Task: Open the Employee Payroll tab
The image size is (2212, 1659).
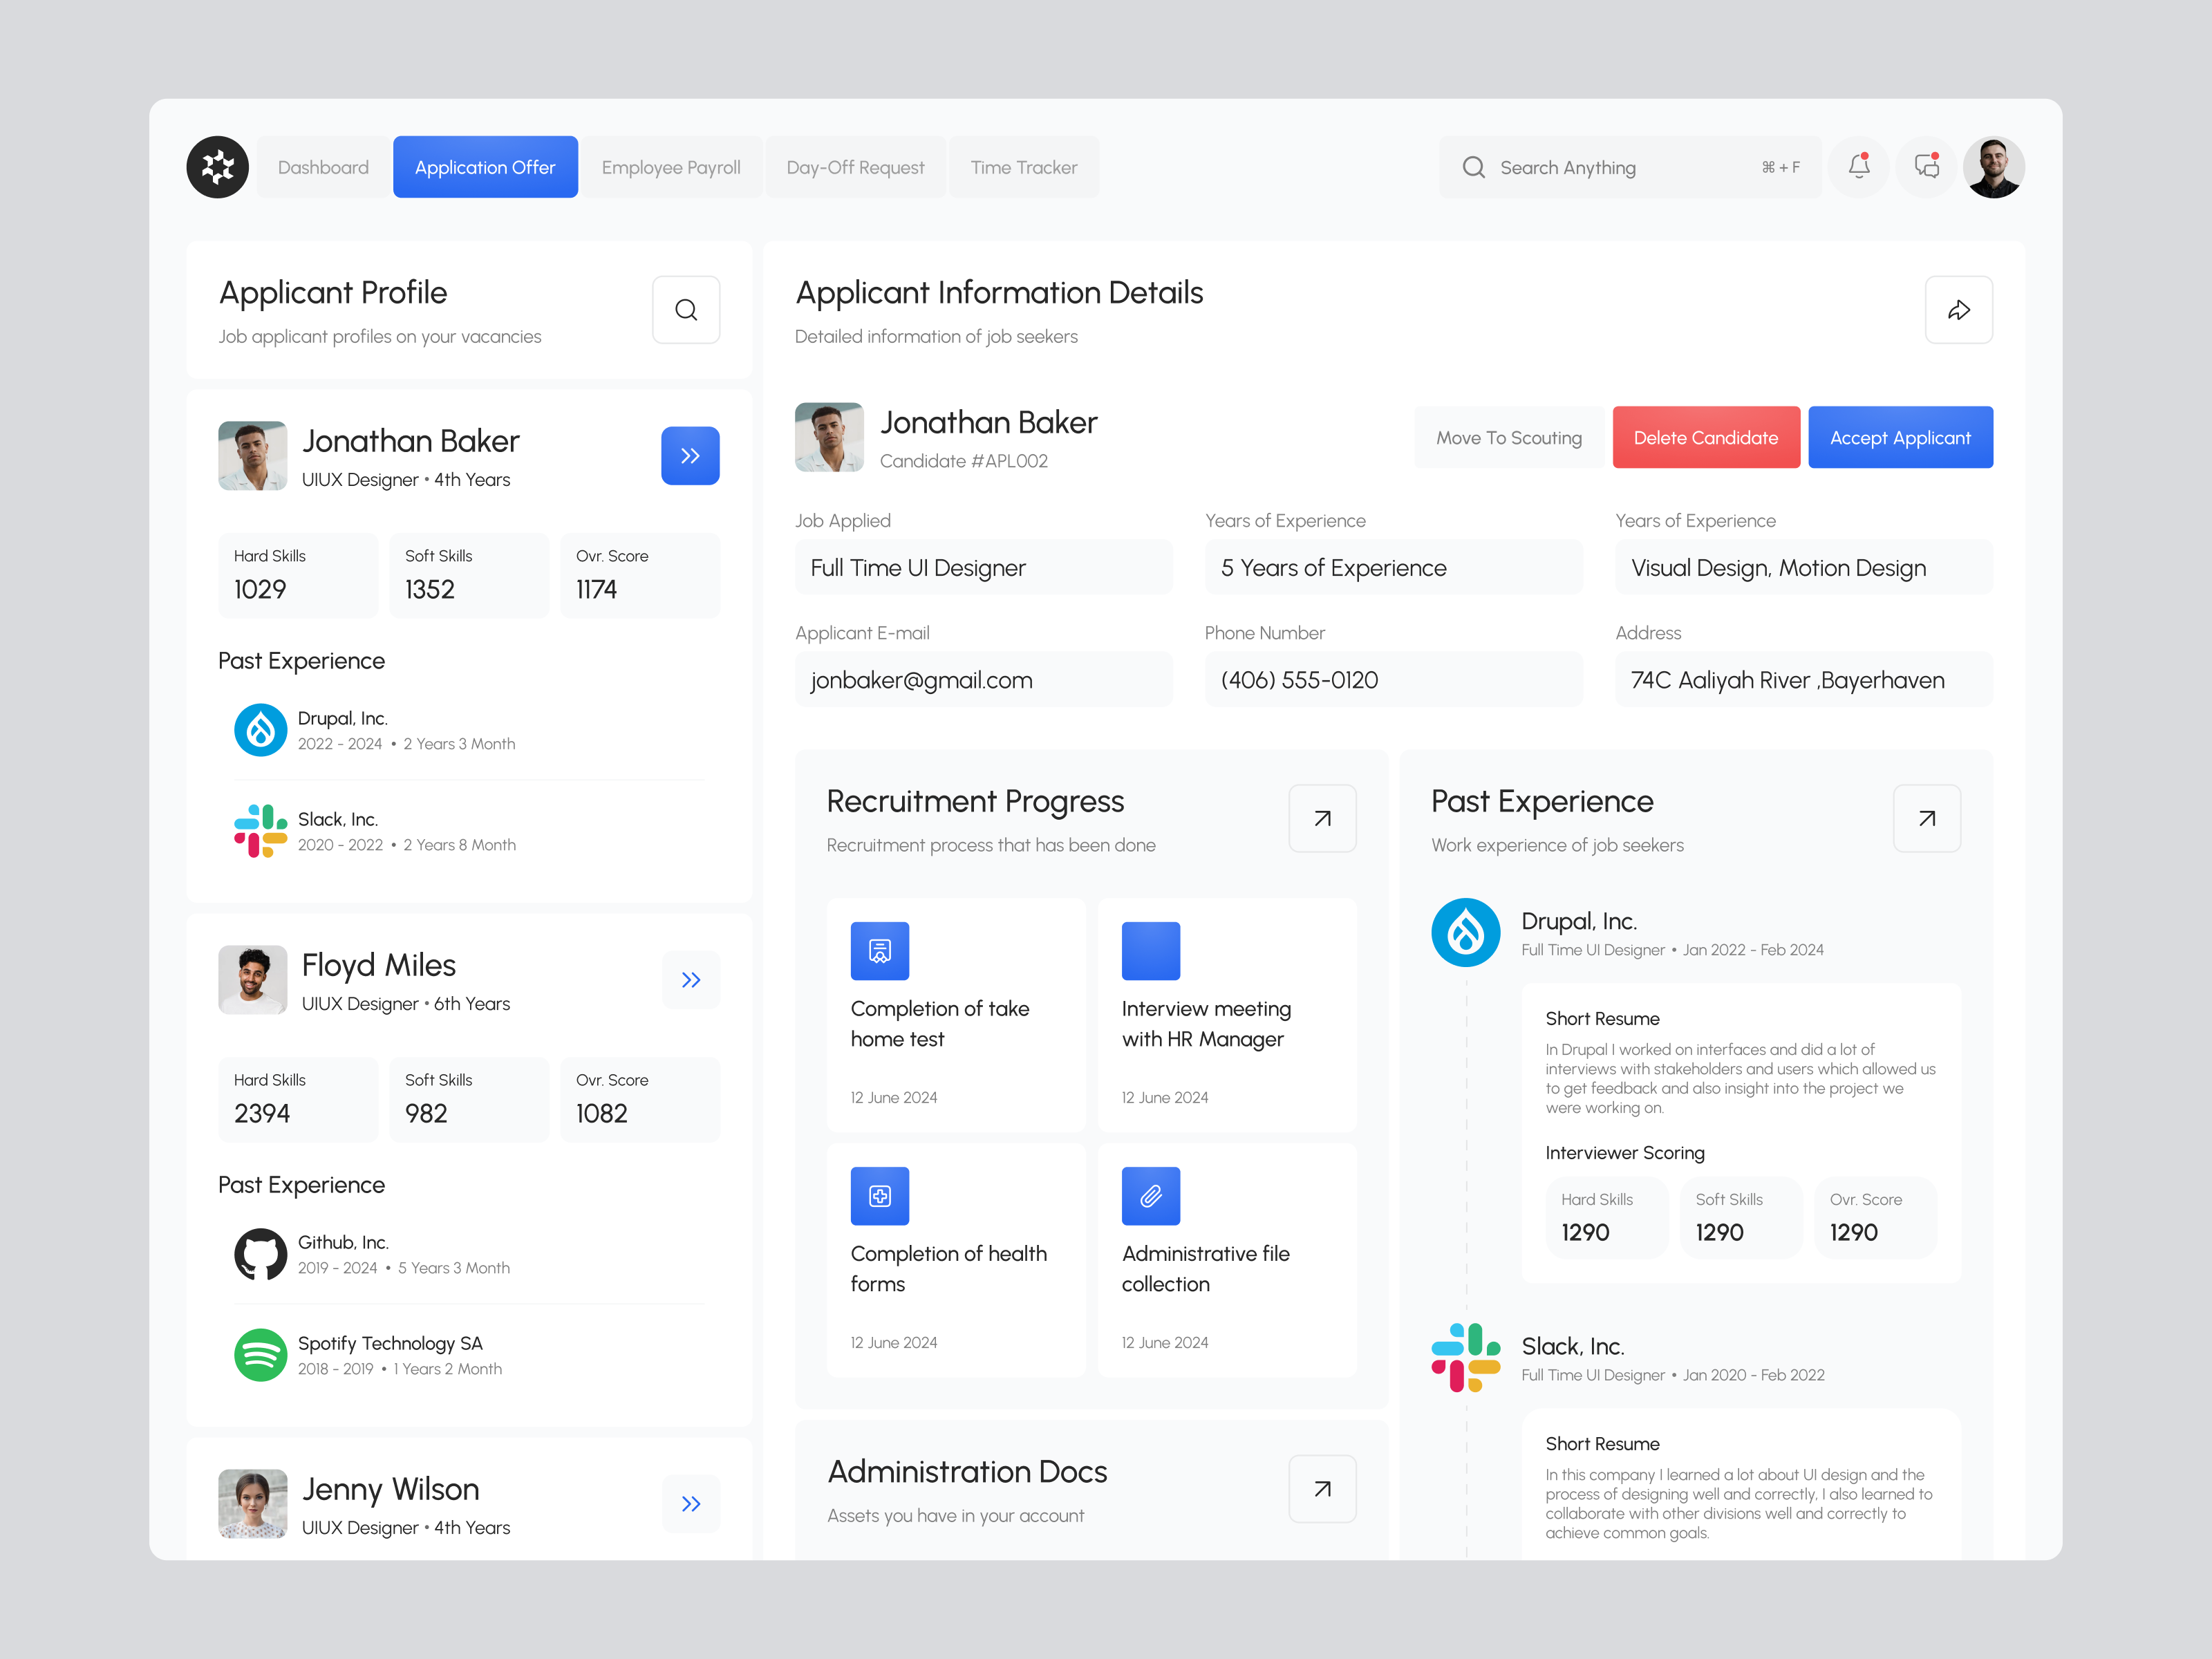Action: click(671, 167)
